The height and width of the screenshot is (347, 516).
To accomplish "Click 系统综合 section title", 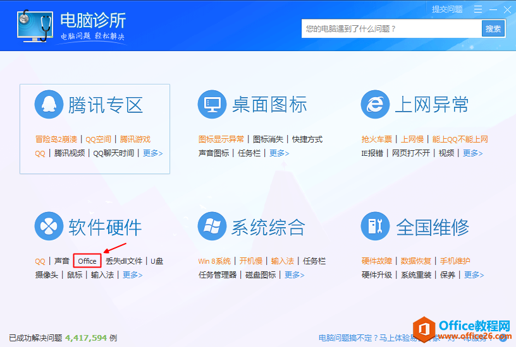I will pos(268,227).
